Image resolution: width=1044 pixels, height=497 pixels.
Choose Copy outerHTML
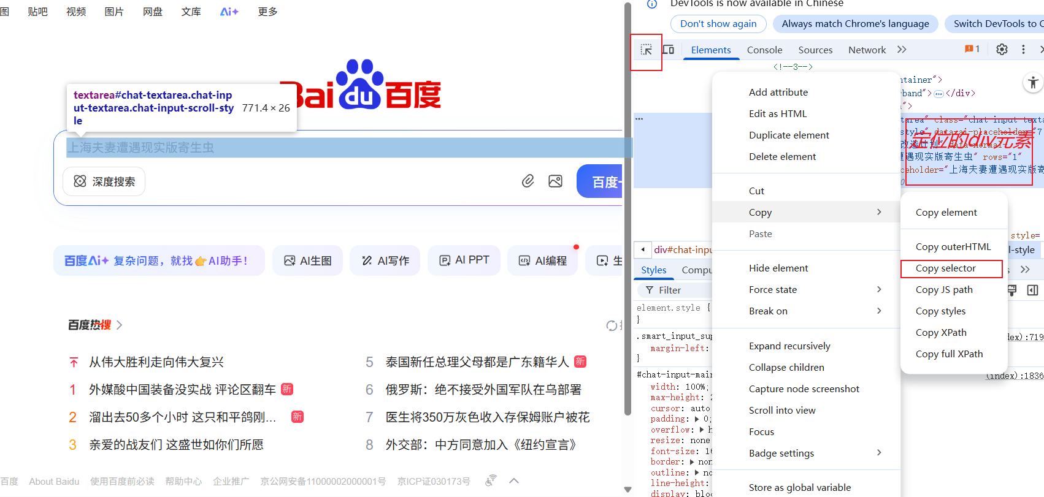tap(954, 247)
